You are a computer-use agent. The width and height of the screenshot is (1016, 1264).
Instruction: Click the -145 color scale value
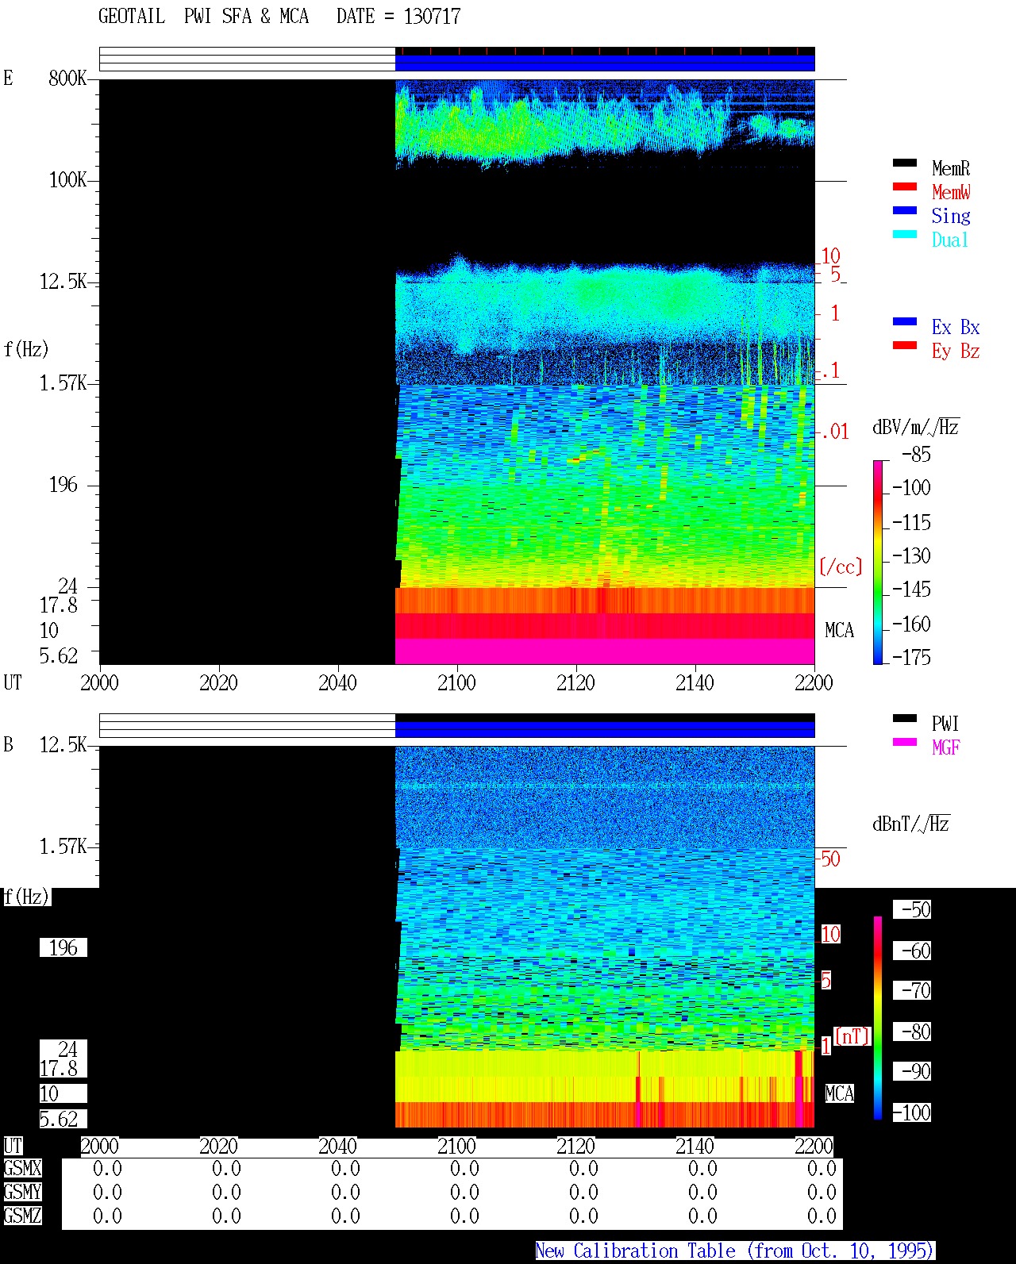(911, 590)
